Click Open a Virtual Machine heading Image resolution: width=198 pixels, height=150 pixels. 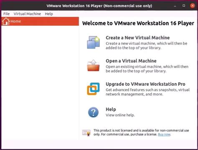pyautogui.click(x=131, y=61)
